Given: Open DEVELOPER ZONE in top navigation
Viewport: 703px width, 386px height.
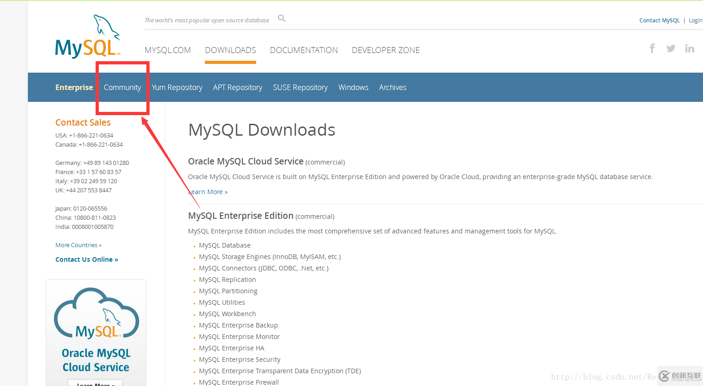Looking at the screenshot, I should pos(386,50).
